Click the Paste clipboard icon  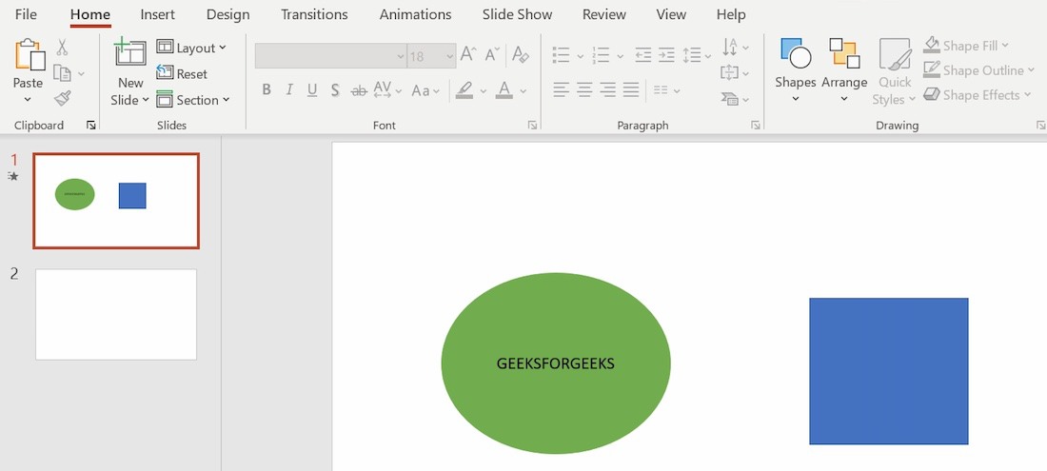click(30, 54)
